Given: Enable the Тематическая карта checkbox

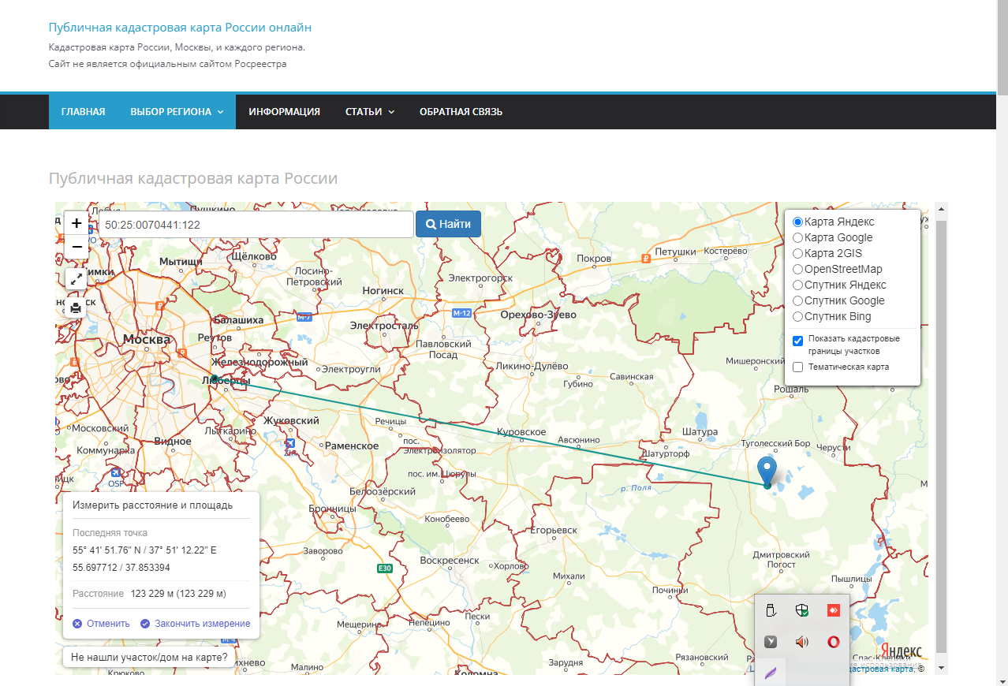Looking at the screenshot, I should coord(798,367).
